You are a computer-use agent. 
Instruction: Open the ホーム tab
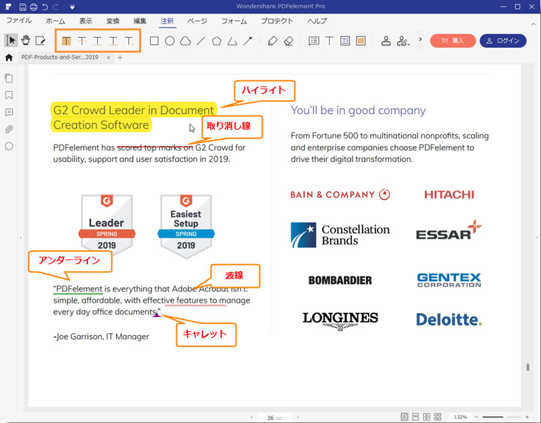point(55,21)
